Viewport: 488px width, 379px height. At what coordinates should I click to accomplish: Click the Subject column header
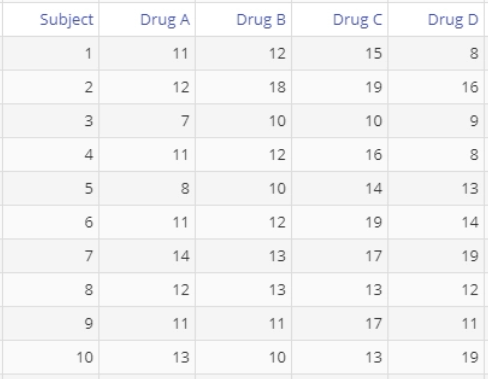click(x=51, y=20)
